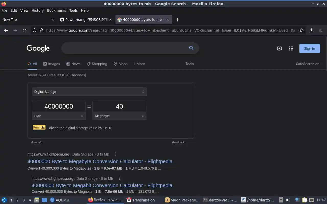Open the Bookmarks menu

click(56, 10)
